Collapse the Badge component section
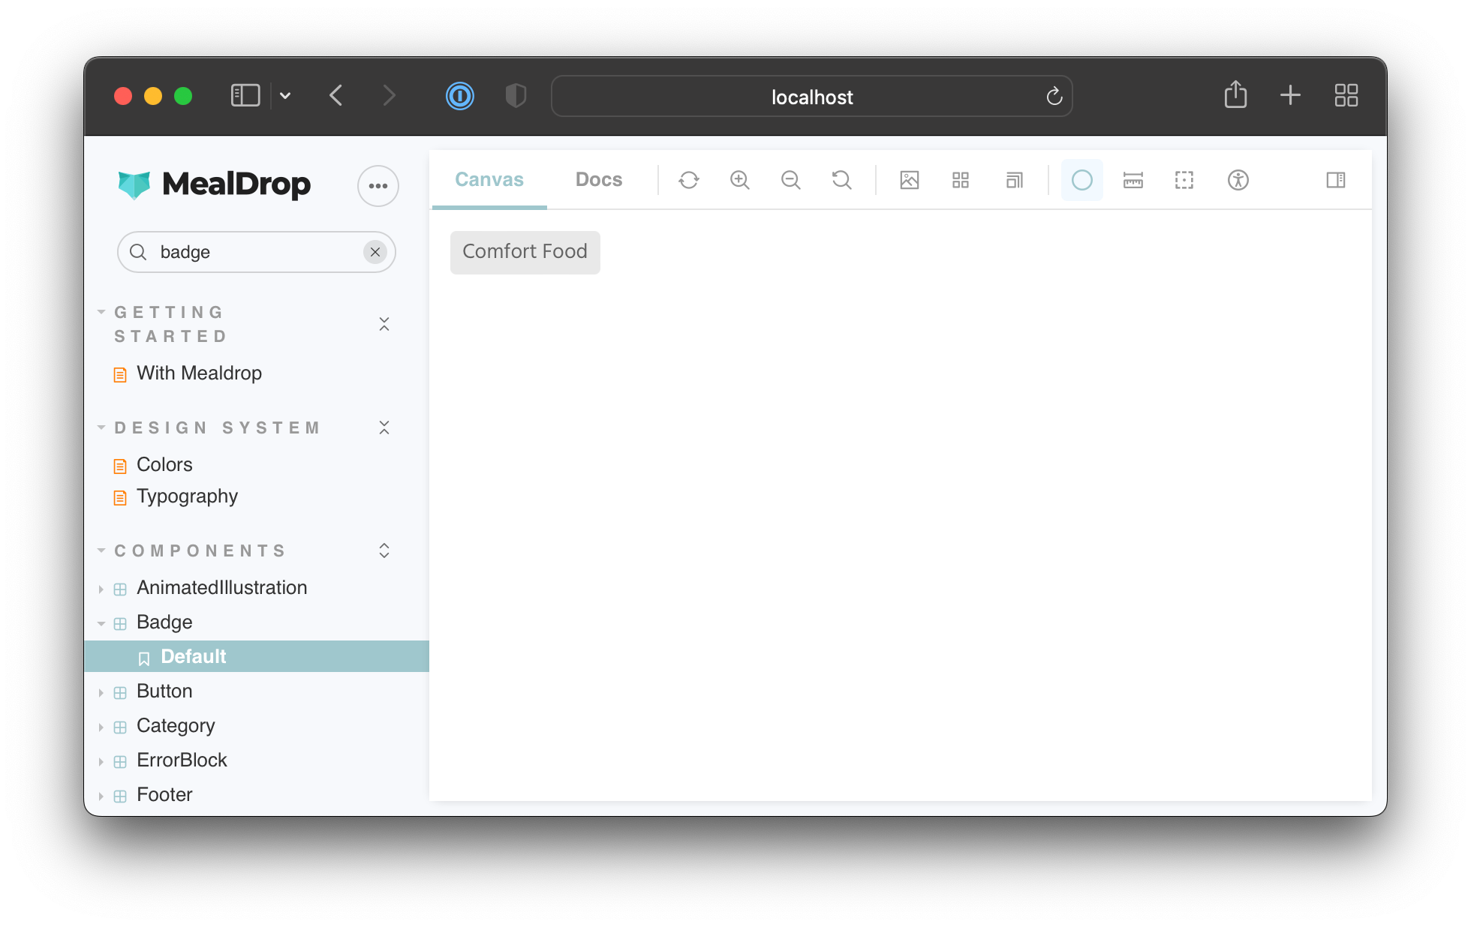The image size is (1471, 927). click(101, 620)
